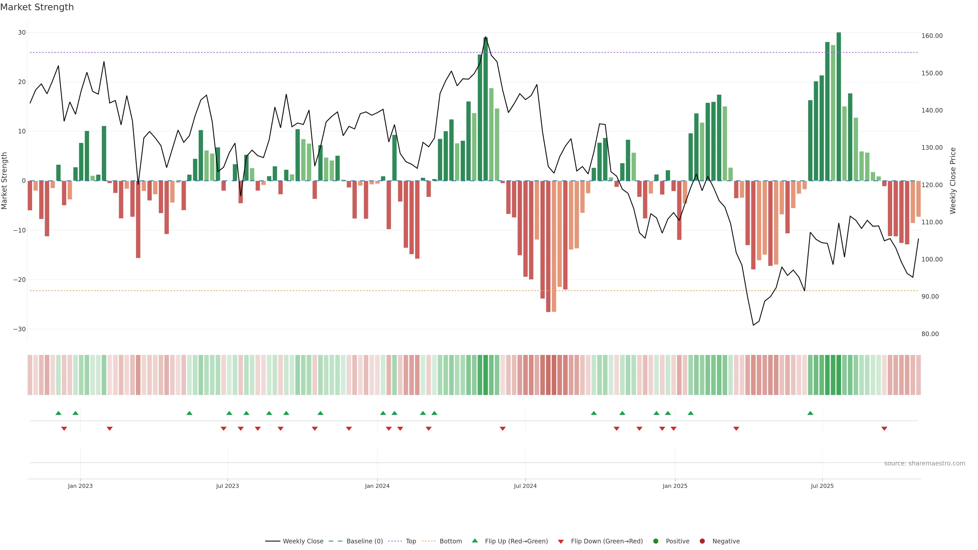
Task: Click the Jan 2024 x-axis label
Action: pyautogui.click(x=377, y=486)
